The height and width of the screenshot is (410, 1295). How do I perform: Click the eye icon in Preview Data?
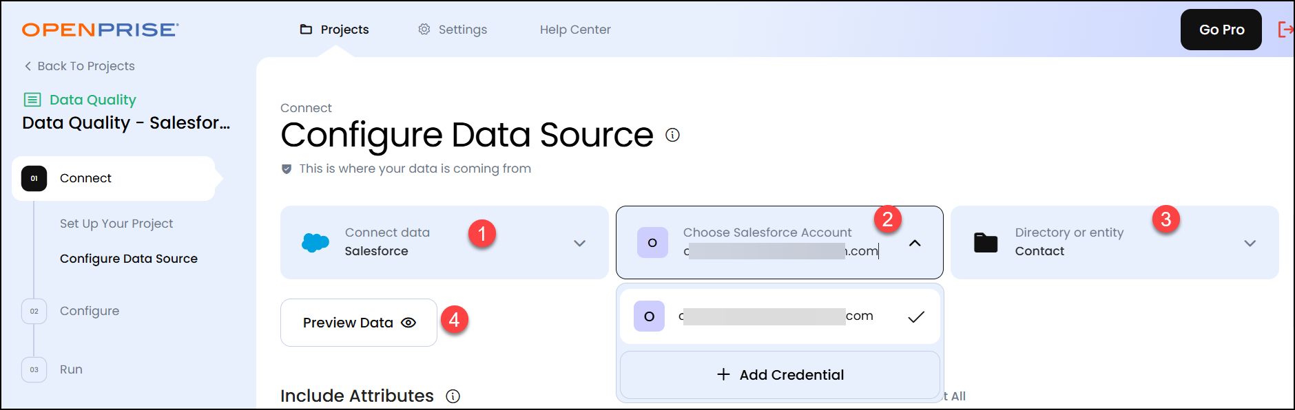[x=408, y=323]
